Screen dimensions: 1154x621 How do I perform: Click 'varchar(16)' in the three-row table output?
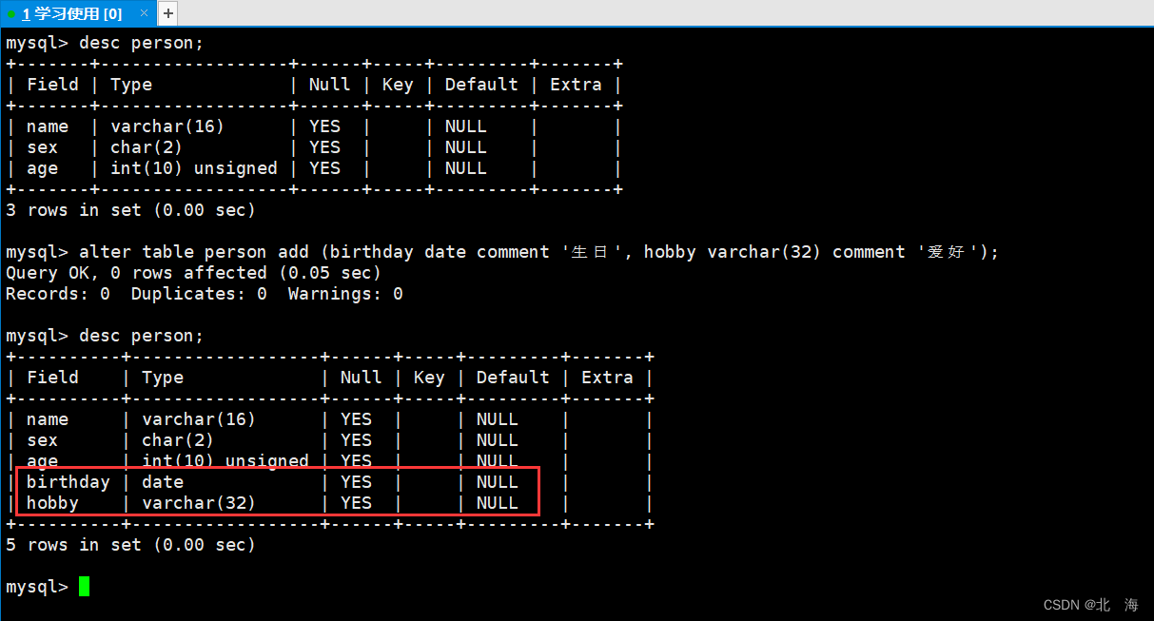pos(167,126)
